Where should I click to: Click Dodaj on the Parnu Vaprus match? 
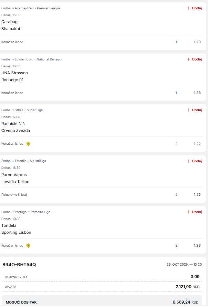(194, 161)
